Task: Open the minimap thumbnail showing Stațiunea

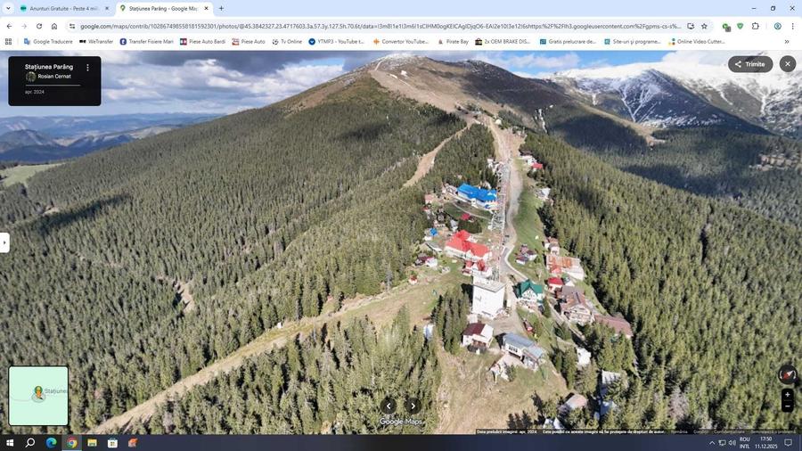Action: (38, 396)
